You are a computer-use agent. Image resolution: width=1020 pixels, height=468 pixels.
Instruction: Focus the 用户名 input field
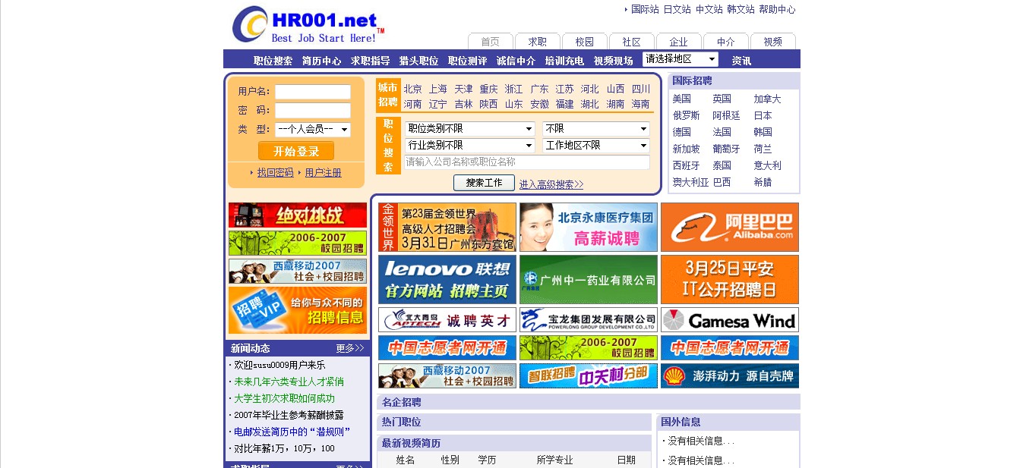click(313, 92)
